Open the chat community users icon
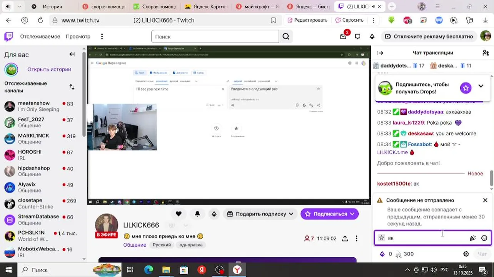Image resolution: width=494 pixels, height=277 pixels. pos(486,53)
